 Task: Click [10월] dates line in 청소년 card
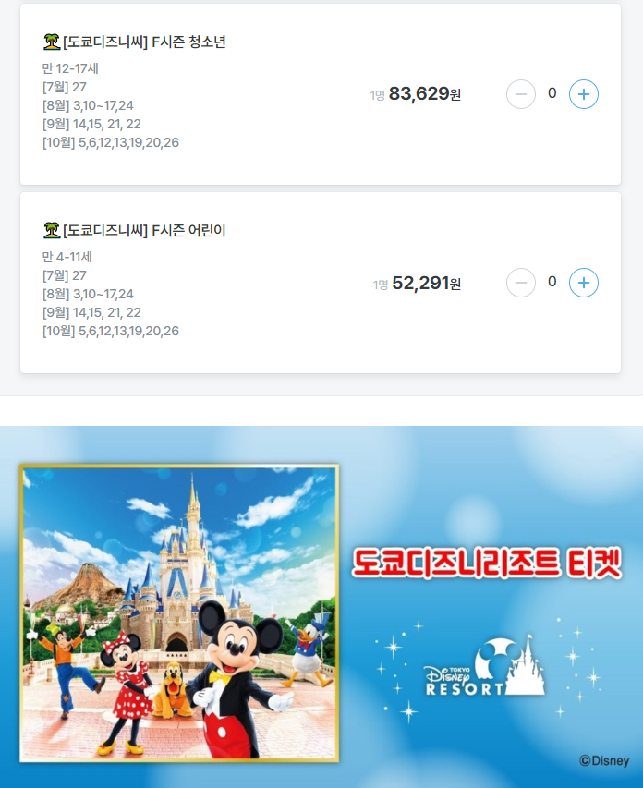pos(111,142)
